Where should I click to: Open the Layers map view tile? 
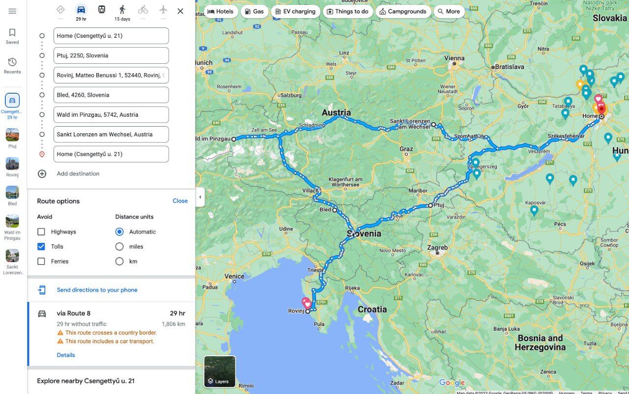click(220, 371)
